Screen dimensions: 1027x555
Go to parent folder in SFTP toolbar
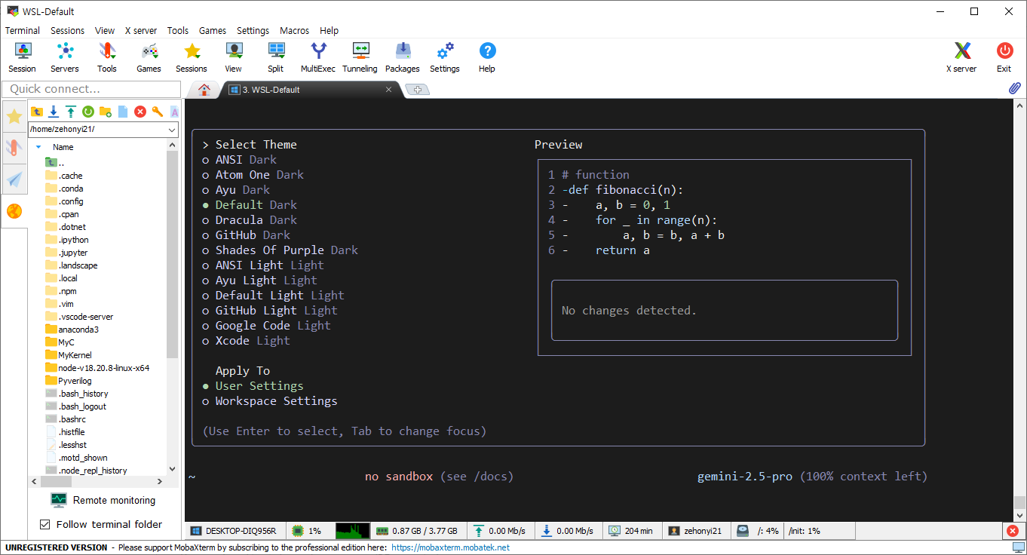[37, 112]
